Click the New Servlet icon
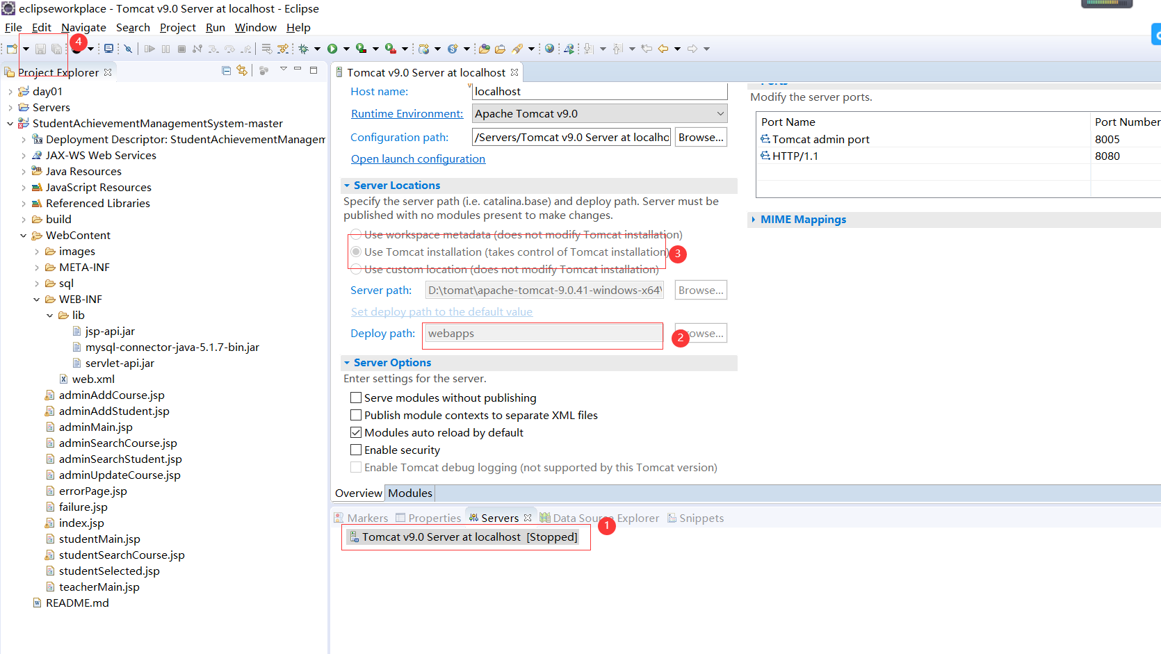The image size is (1161, 654). tap(453, 49)
